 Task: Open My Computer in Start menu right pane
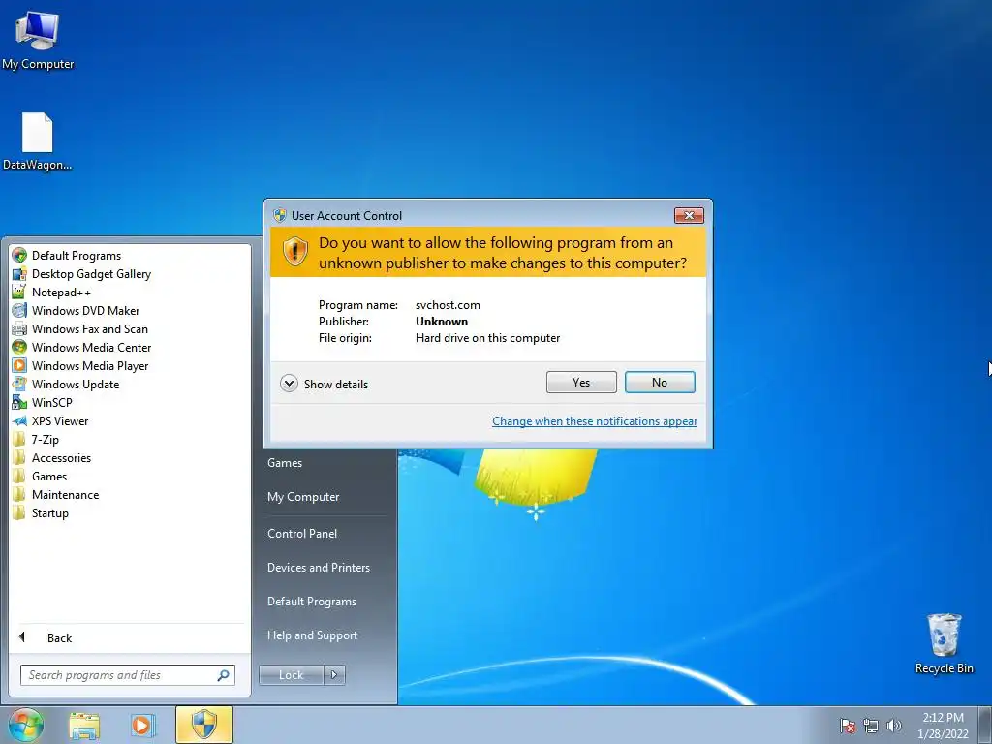tap(303, 497)
